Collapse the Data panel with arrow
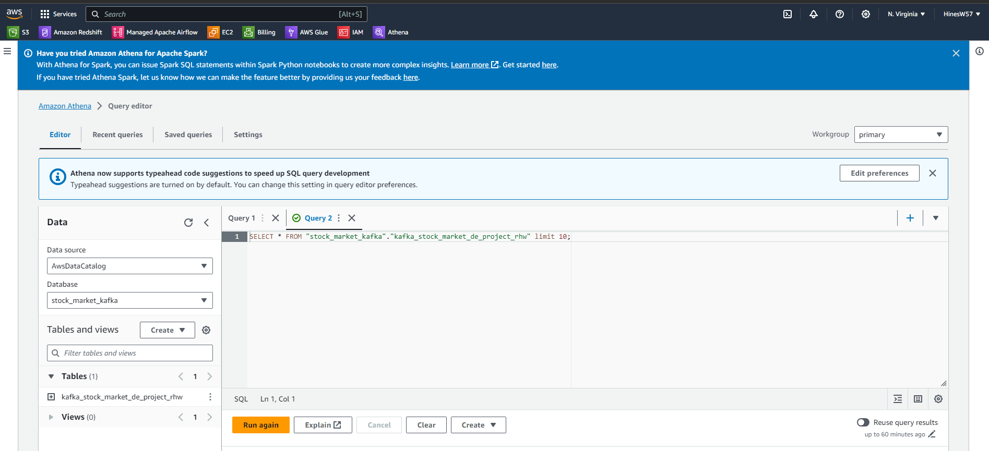The image size is (989, 451). (x=207, y=223)
